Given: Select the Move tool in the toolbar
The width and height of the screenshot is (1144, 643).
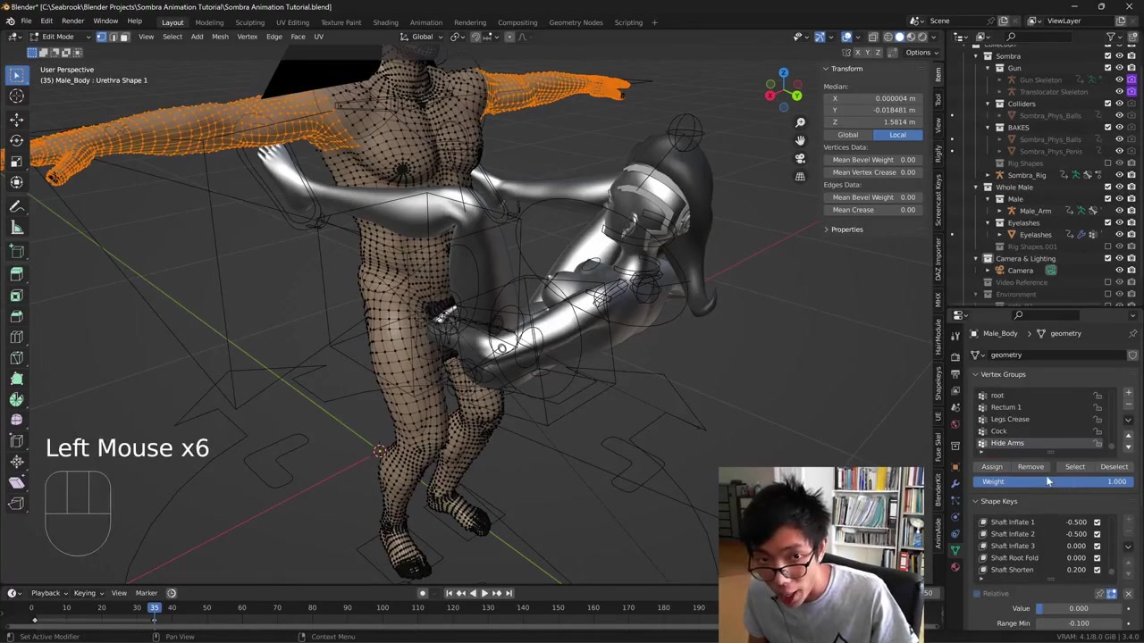Looking at the screenshot, I should click(x=16, y=119).
